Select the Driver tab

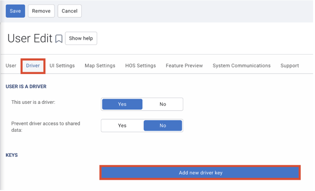33,66
